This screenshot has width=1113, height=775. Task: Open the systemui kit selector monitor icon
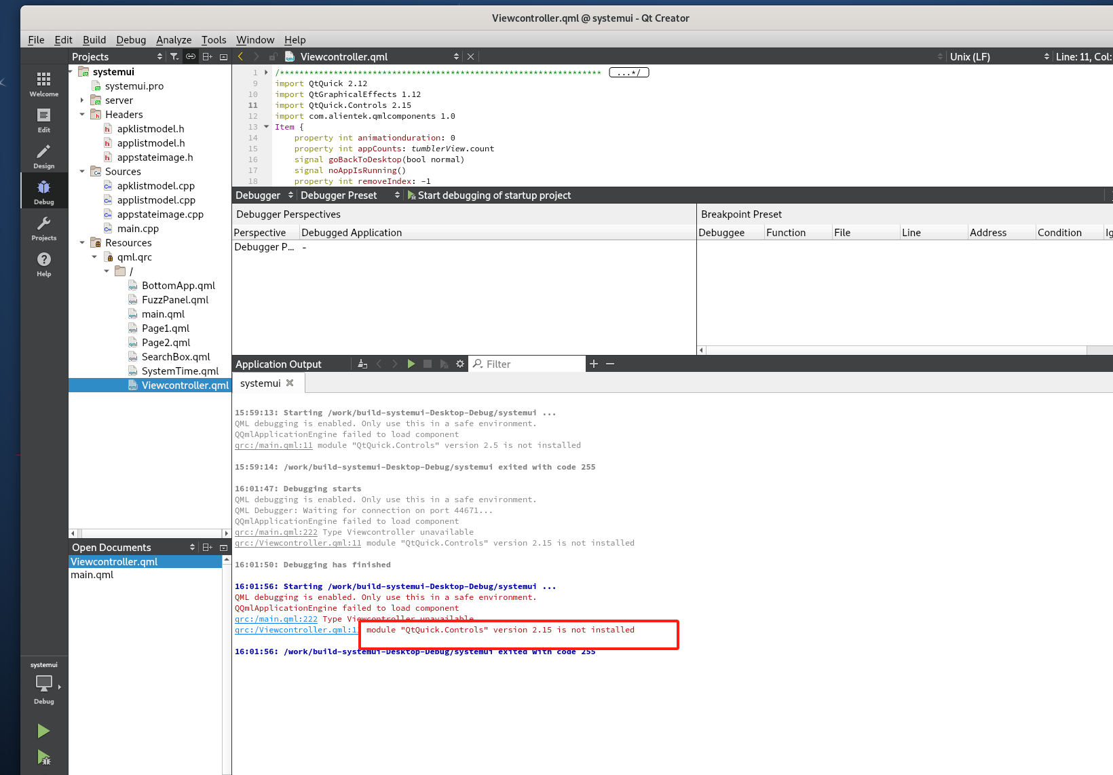[x=43, y=683]
